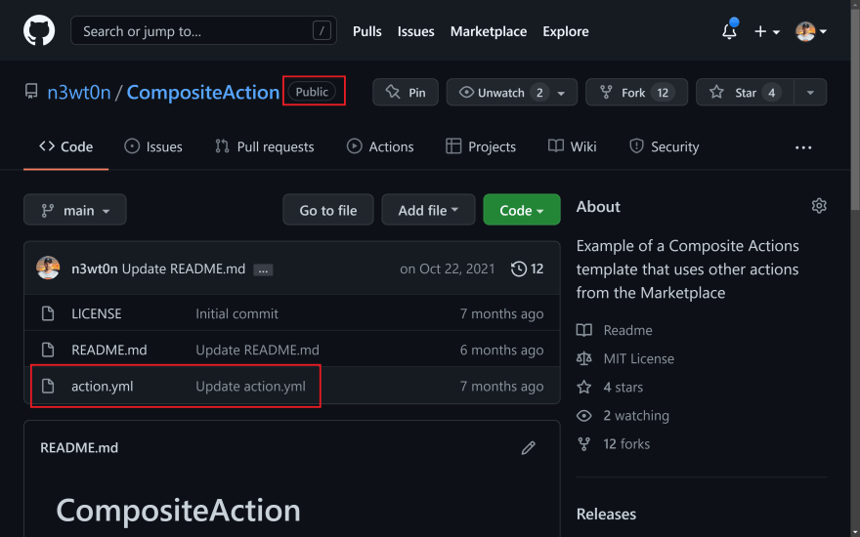Screen dimensions: 860x537
Task: Open the CompositeAction repository link
Action: click(x=203, y=92)
